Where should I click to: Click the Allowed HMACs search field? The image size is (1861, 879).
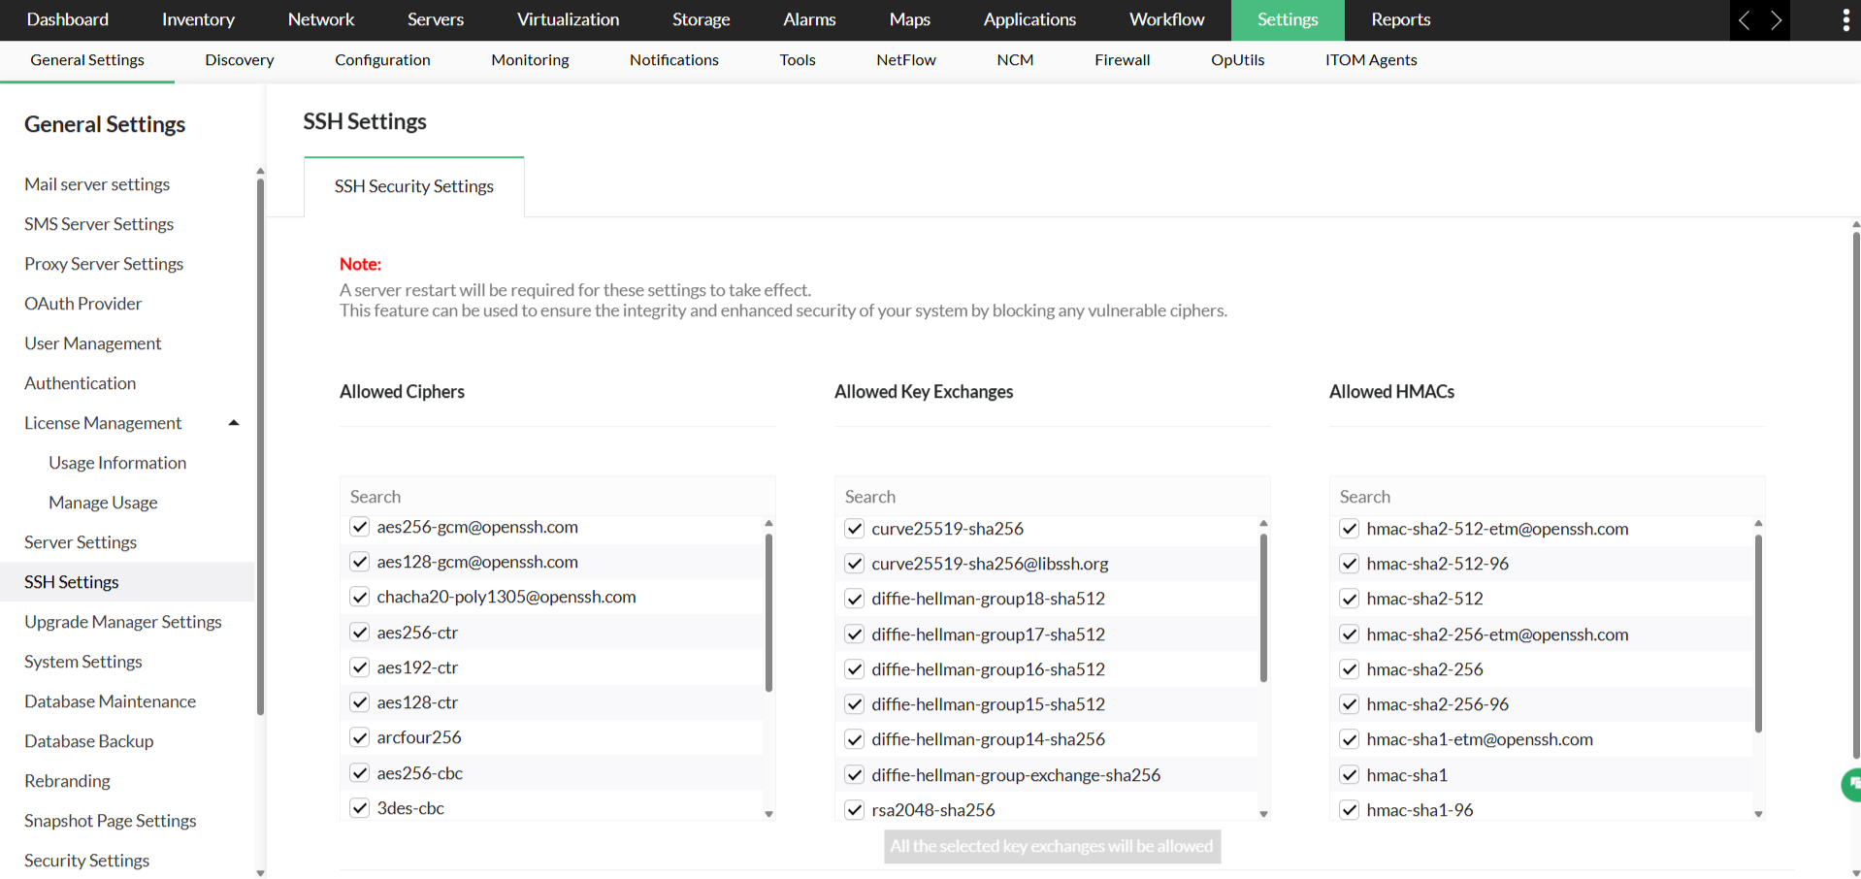[x=1547, y=497]
